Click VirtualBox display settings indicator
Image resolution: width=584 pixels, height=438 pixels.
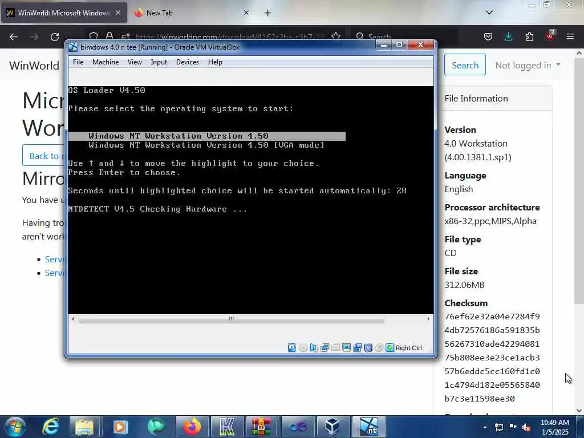click(346, 347)
